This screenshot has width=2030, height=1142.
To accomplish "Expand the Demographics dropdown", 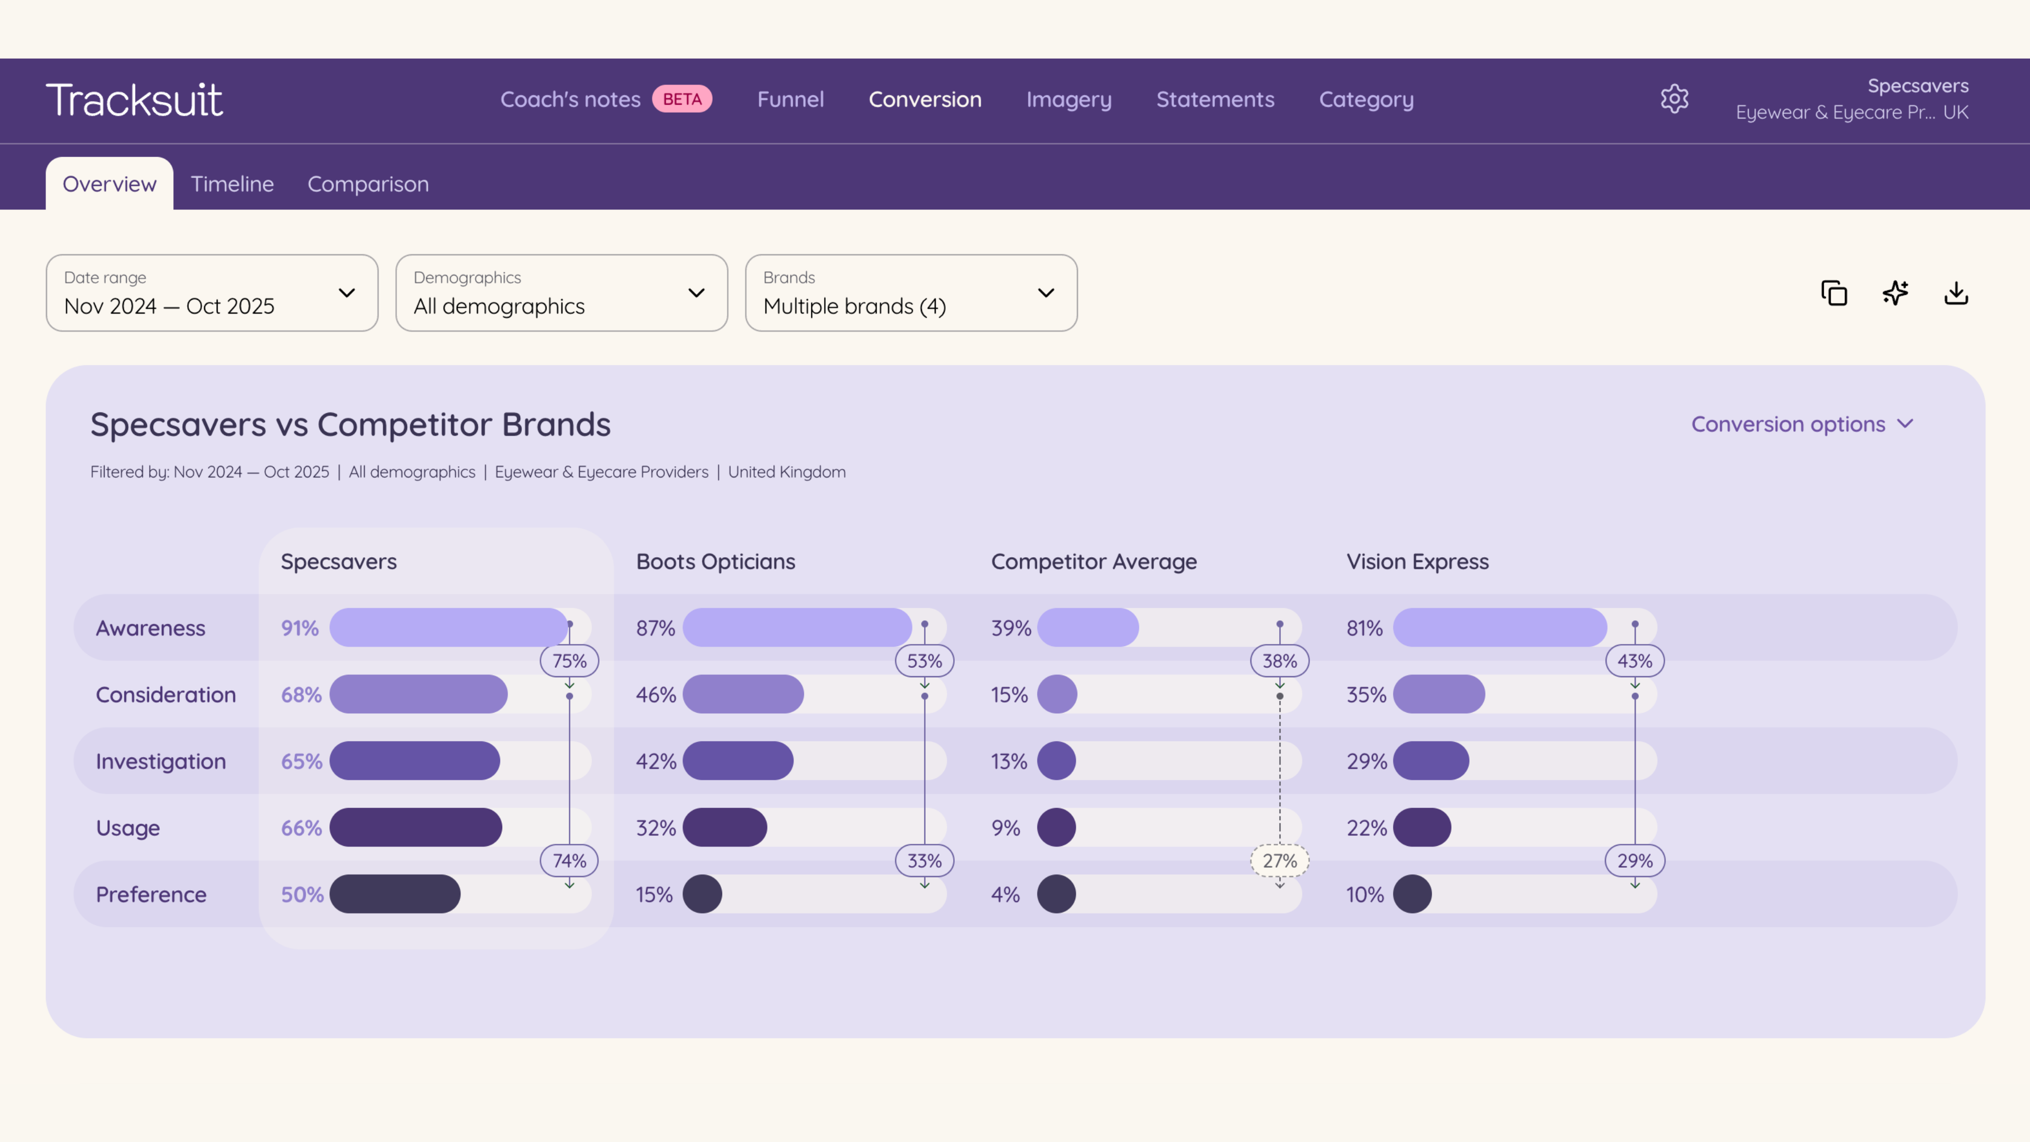I will 561,293.
